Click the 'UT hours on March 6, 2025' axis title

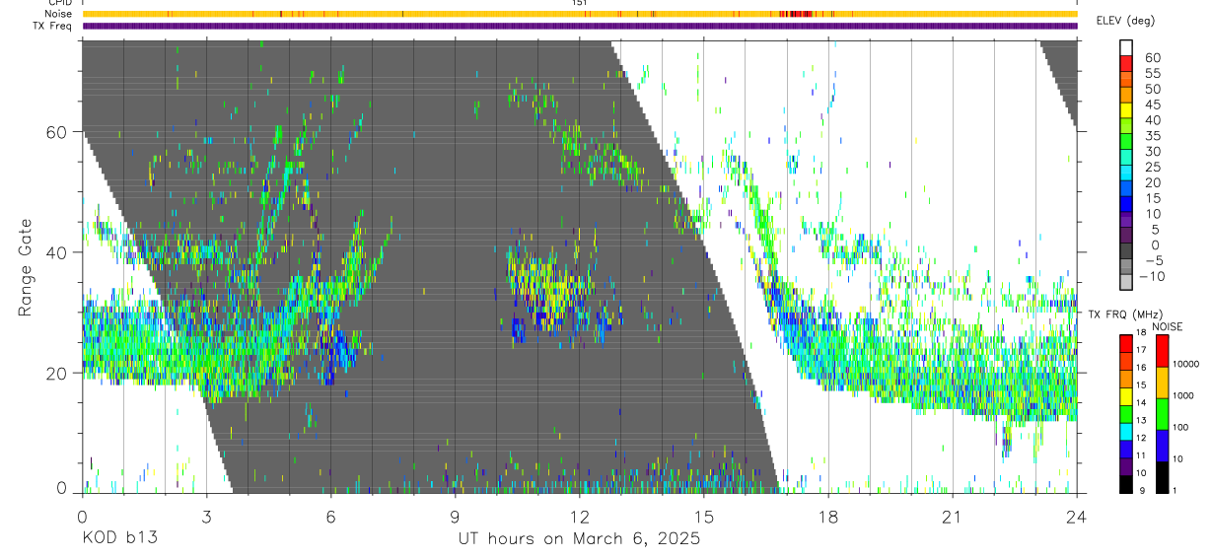click(x=579, y=538)
